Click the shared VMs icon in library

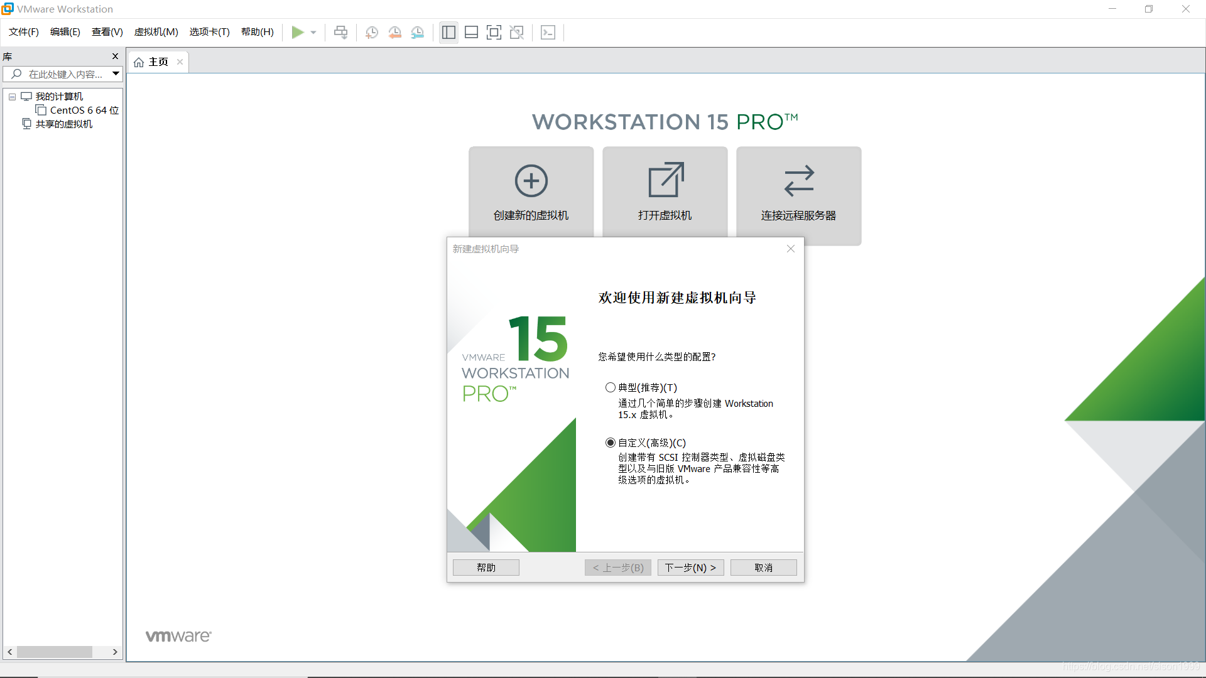tap(26, 124)
